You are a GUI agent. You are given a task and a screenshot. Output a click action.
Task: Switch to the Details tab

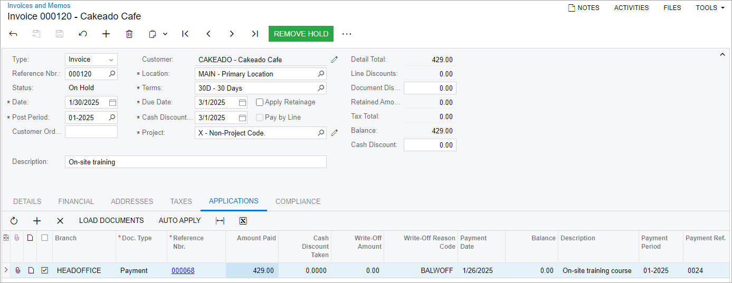click(x=27, y=201)
